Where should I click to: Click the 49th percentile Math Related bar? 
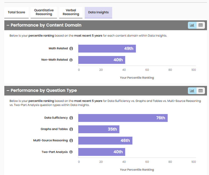107,48
